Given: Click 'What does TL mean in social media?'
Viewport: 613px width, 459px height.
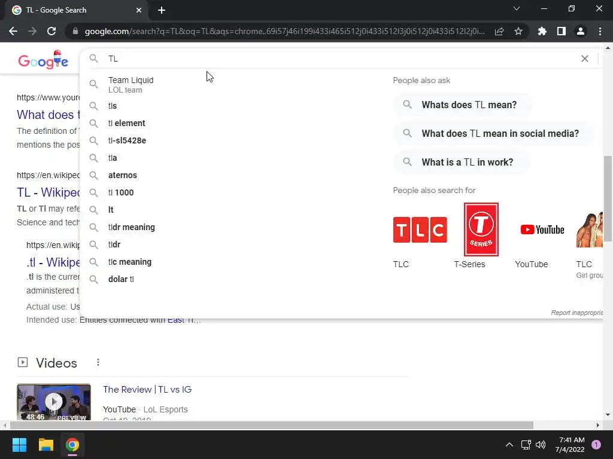Looking at the screenshot, I should tap(493, 133).
